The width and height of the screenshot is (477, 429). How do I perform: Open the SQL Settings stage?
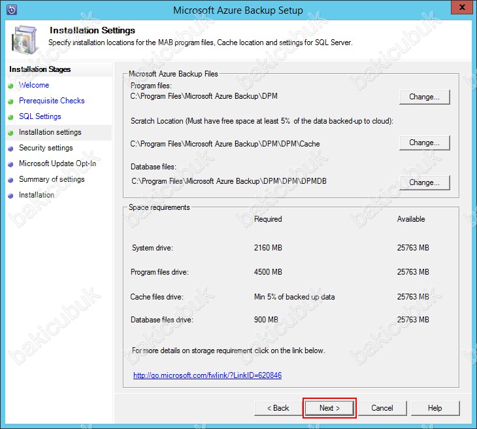[40, 116]
